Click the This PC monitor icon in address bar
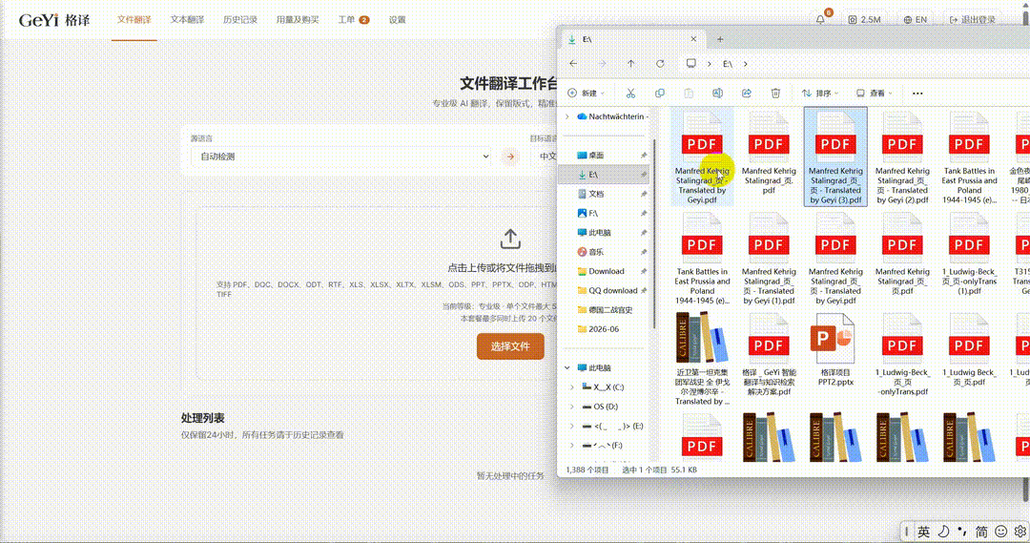The height and width of the screenshot is (543, 1030). pos(691,64)
